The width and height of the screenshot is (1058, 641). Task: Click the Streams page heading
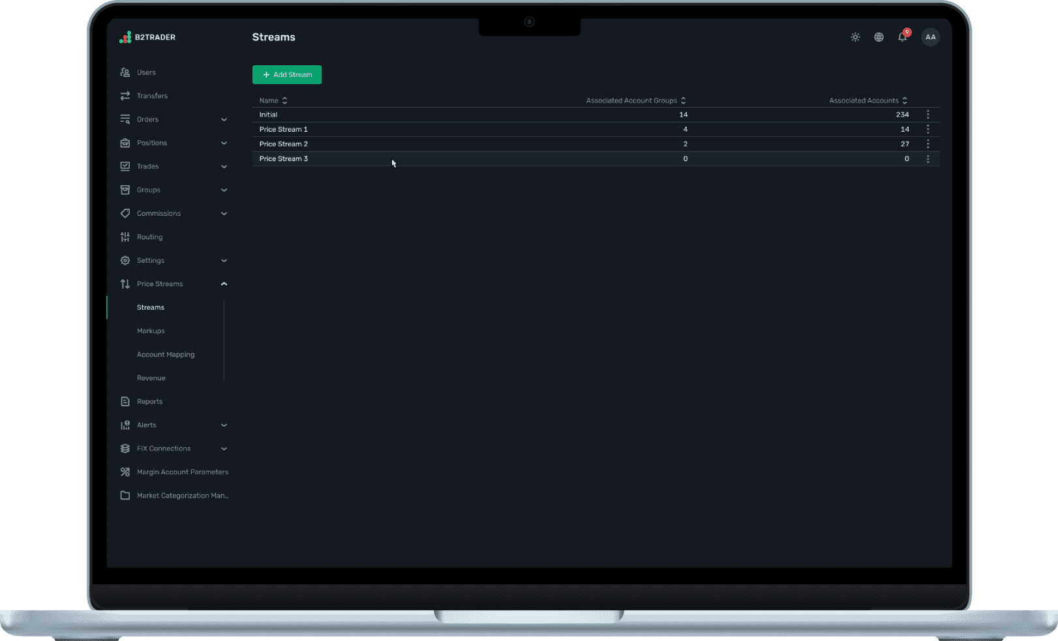pos(273,37)
